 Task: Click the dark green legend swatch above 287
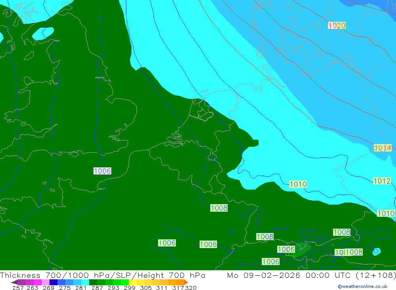pos(93,282)
